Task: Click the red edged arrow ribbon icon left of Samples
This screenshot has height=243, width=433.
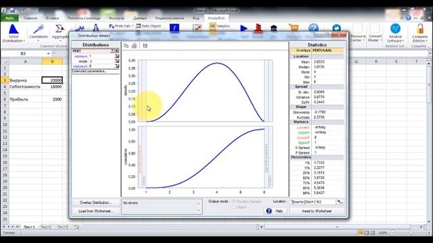Action: click(197, 28)
